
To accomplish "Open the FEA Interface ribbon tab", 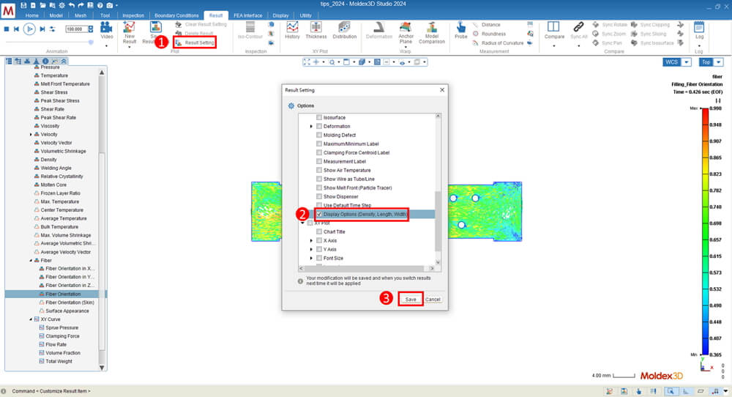I will (248, 15).
